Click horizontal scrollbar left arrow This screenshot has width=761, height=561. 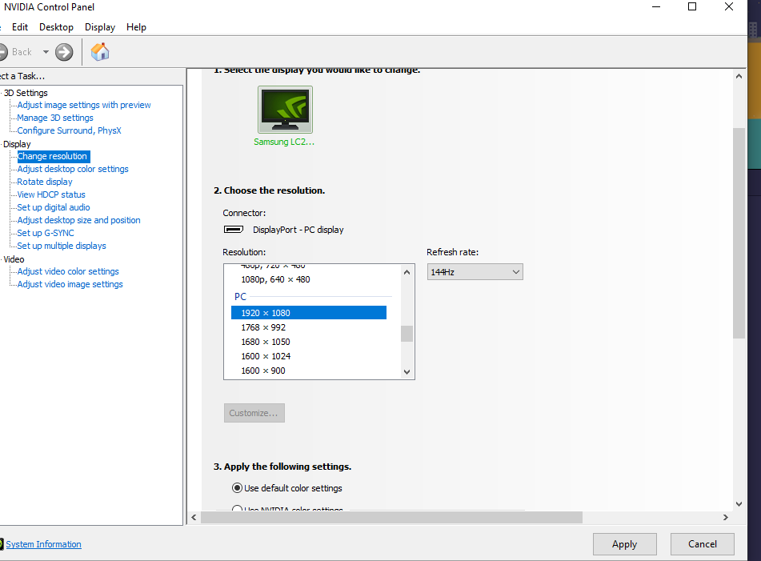(194, 517)
